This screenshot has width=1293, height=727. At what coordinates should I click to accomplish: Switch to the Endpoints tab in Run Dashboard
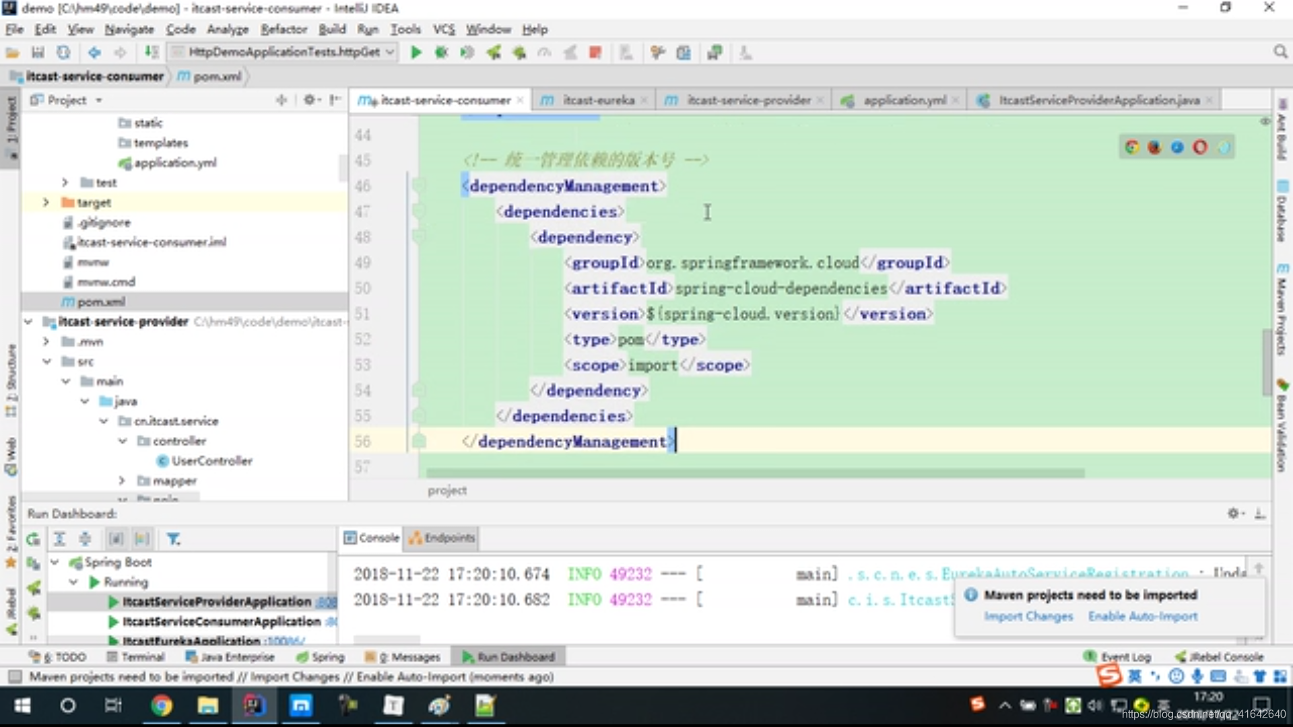[x=442, y=538]
